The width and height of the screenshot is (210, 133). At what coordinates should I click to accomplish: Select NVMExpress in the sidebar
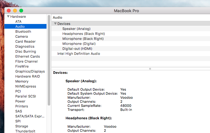pos(26,86)
